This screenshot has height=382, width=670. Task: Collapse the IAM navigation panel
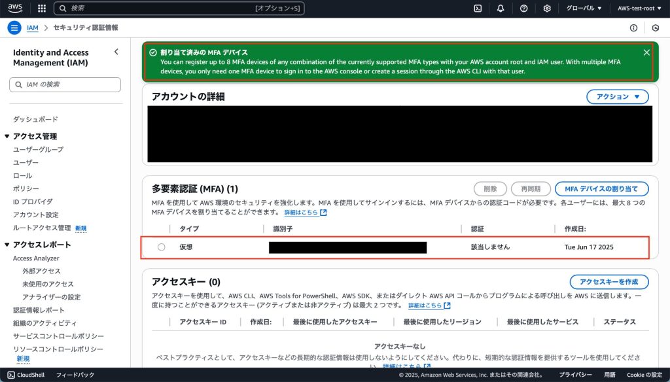click(116, 52)
